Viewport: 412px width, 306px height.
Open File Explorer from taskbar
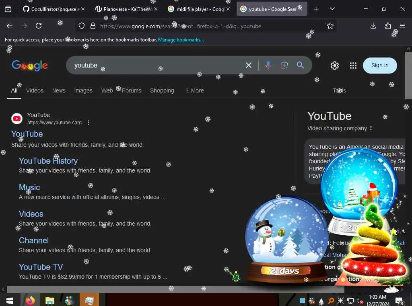click(49, 300)
